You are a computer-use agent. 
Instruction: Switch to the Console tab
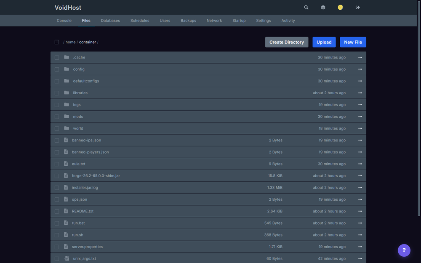(64, 20)
